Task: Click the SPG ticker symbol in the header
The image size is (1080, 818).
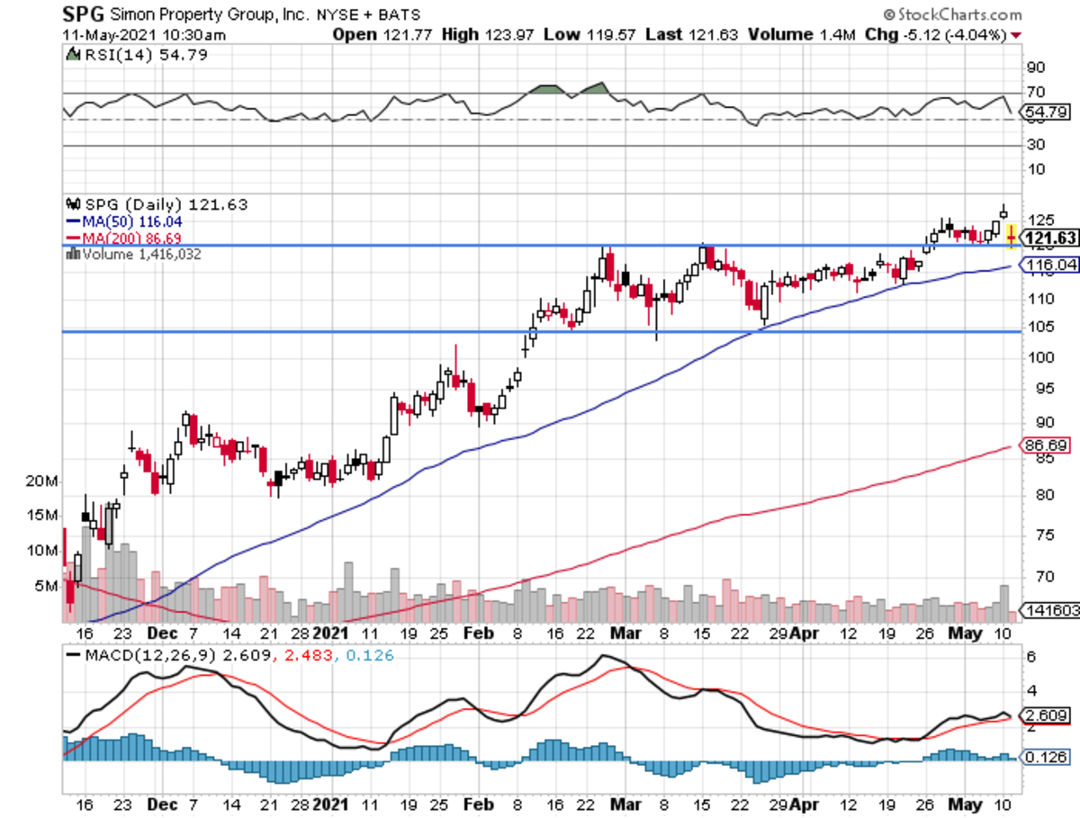Action: tap(83, 14)
